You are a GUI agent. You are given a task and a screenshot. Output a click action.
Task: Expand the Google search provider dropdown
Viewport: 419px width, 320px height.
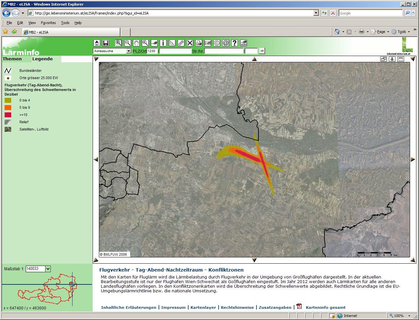414,13
